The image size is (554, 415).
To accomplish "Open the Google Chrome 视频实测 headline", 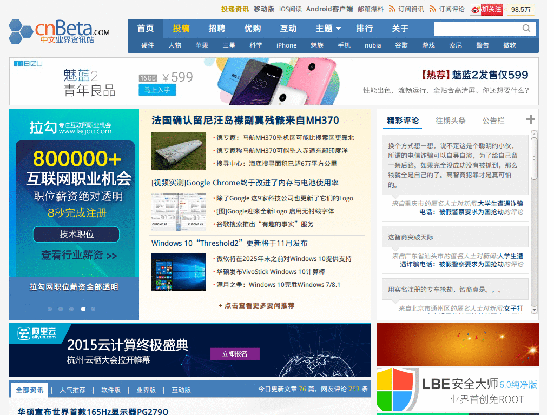I will coord(245,183).
